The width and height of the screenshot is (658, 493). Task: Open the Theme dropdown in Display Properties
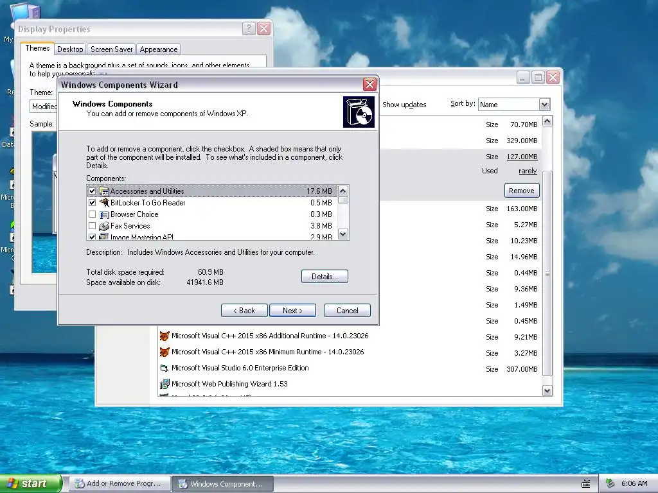click(43, 107)
